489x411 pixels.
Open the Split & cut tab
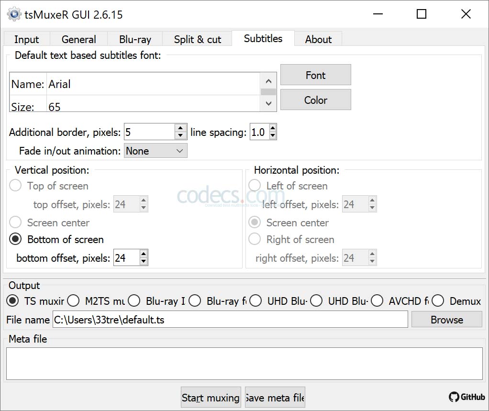pos(198,39)
